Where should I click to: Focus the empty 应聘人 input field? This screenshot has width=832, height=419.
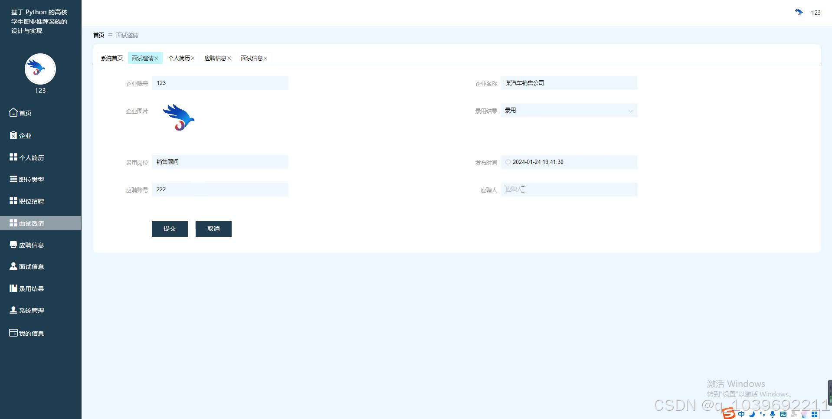tap(569, 190)
